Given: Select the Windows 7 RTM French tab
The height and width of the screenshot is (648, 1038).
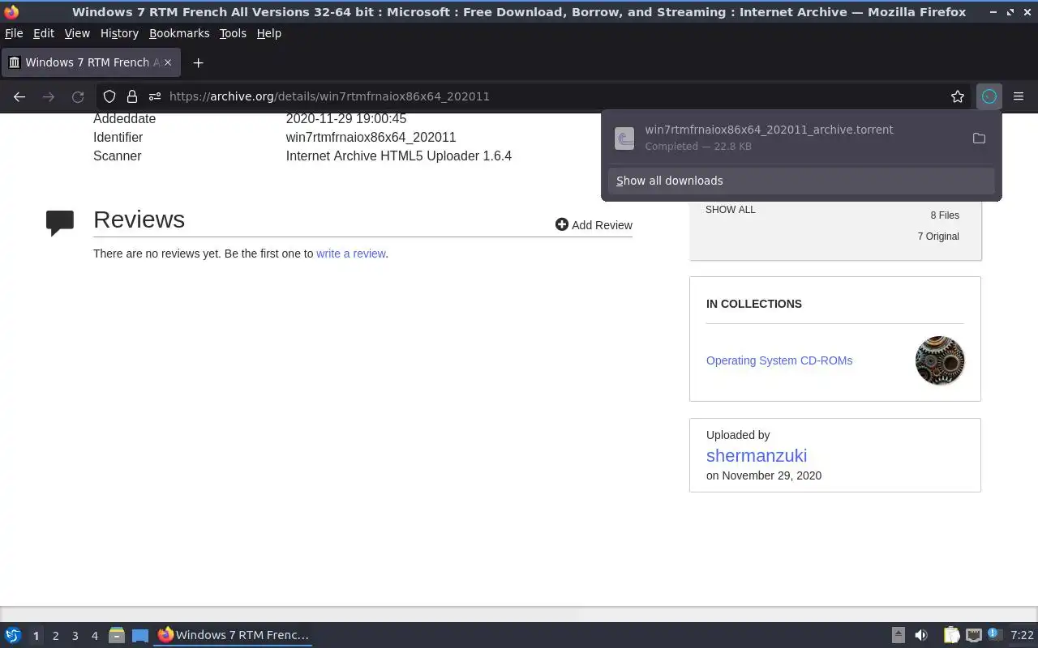Looking at the screenshot, I should click(x=91, y=62).
